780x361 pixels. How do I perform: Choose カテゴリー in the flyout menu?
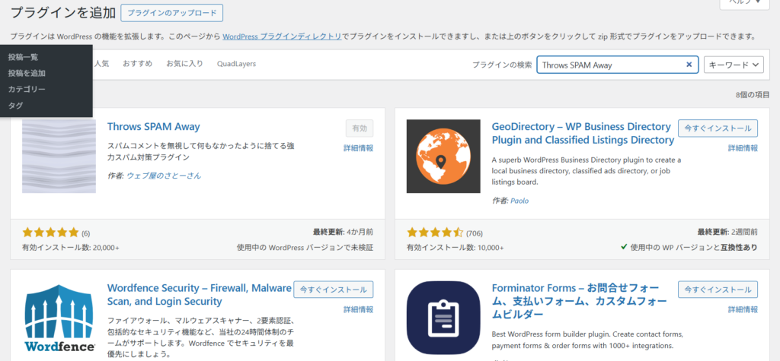click(x=27, y=89)
